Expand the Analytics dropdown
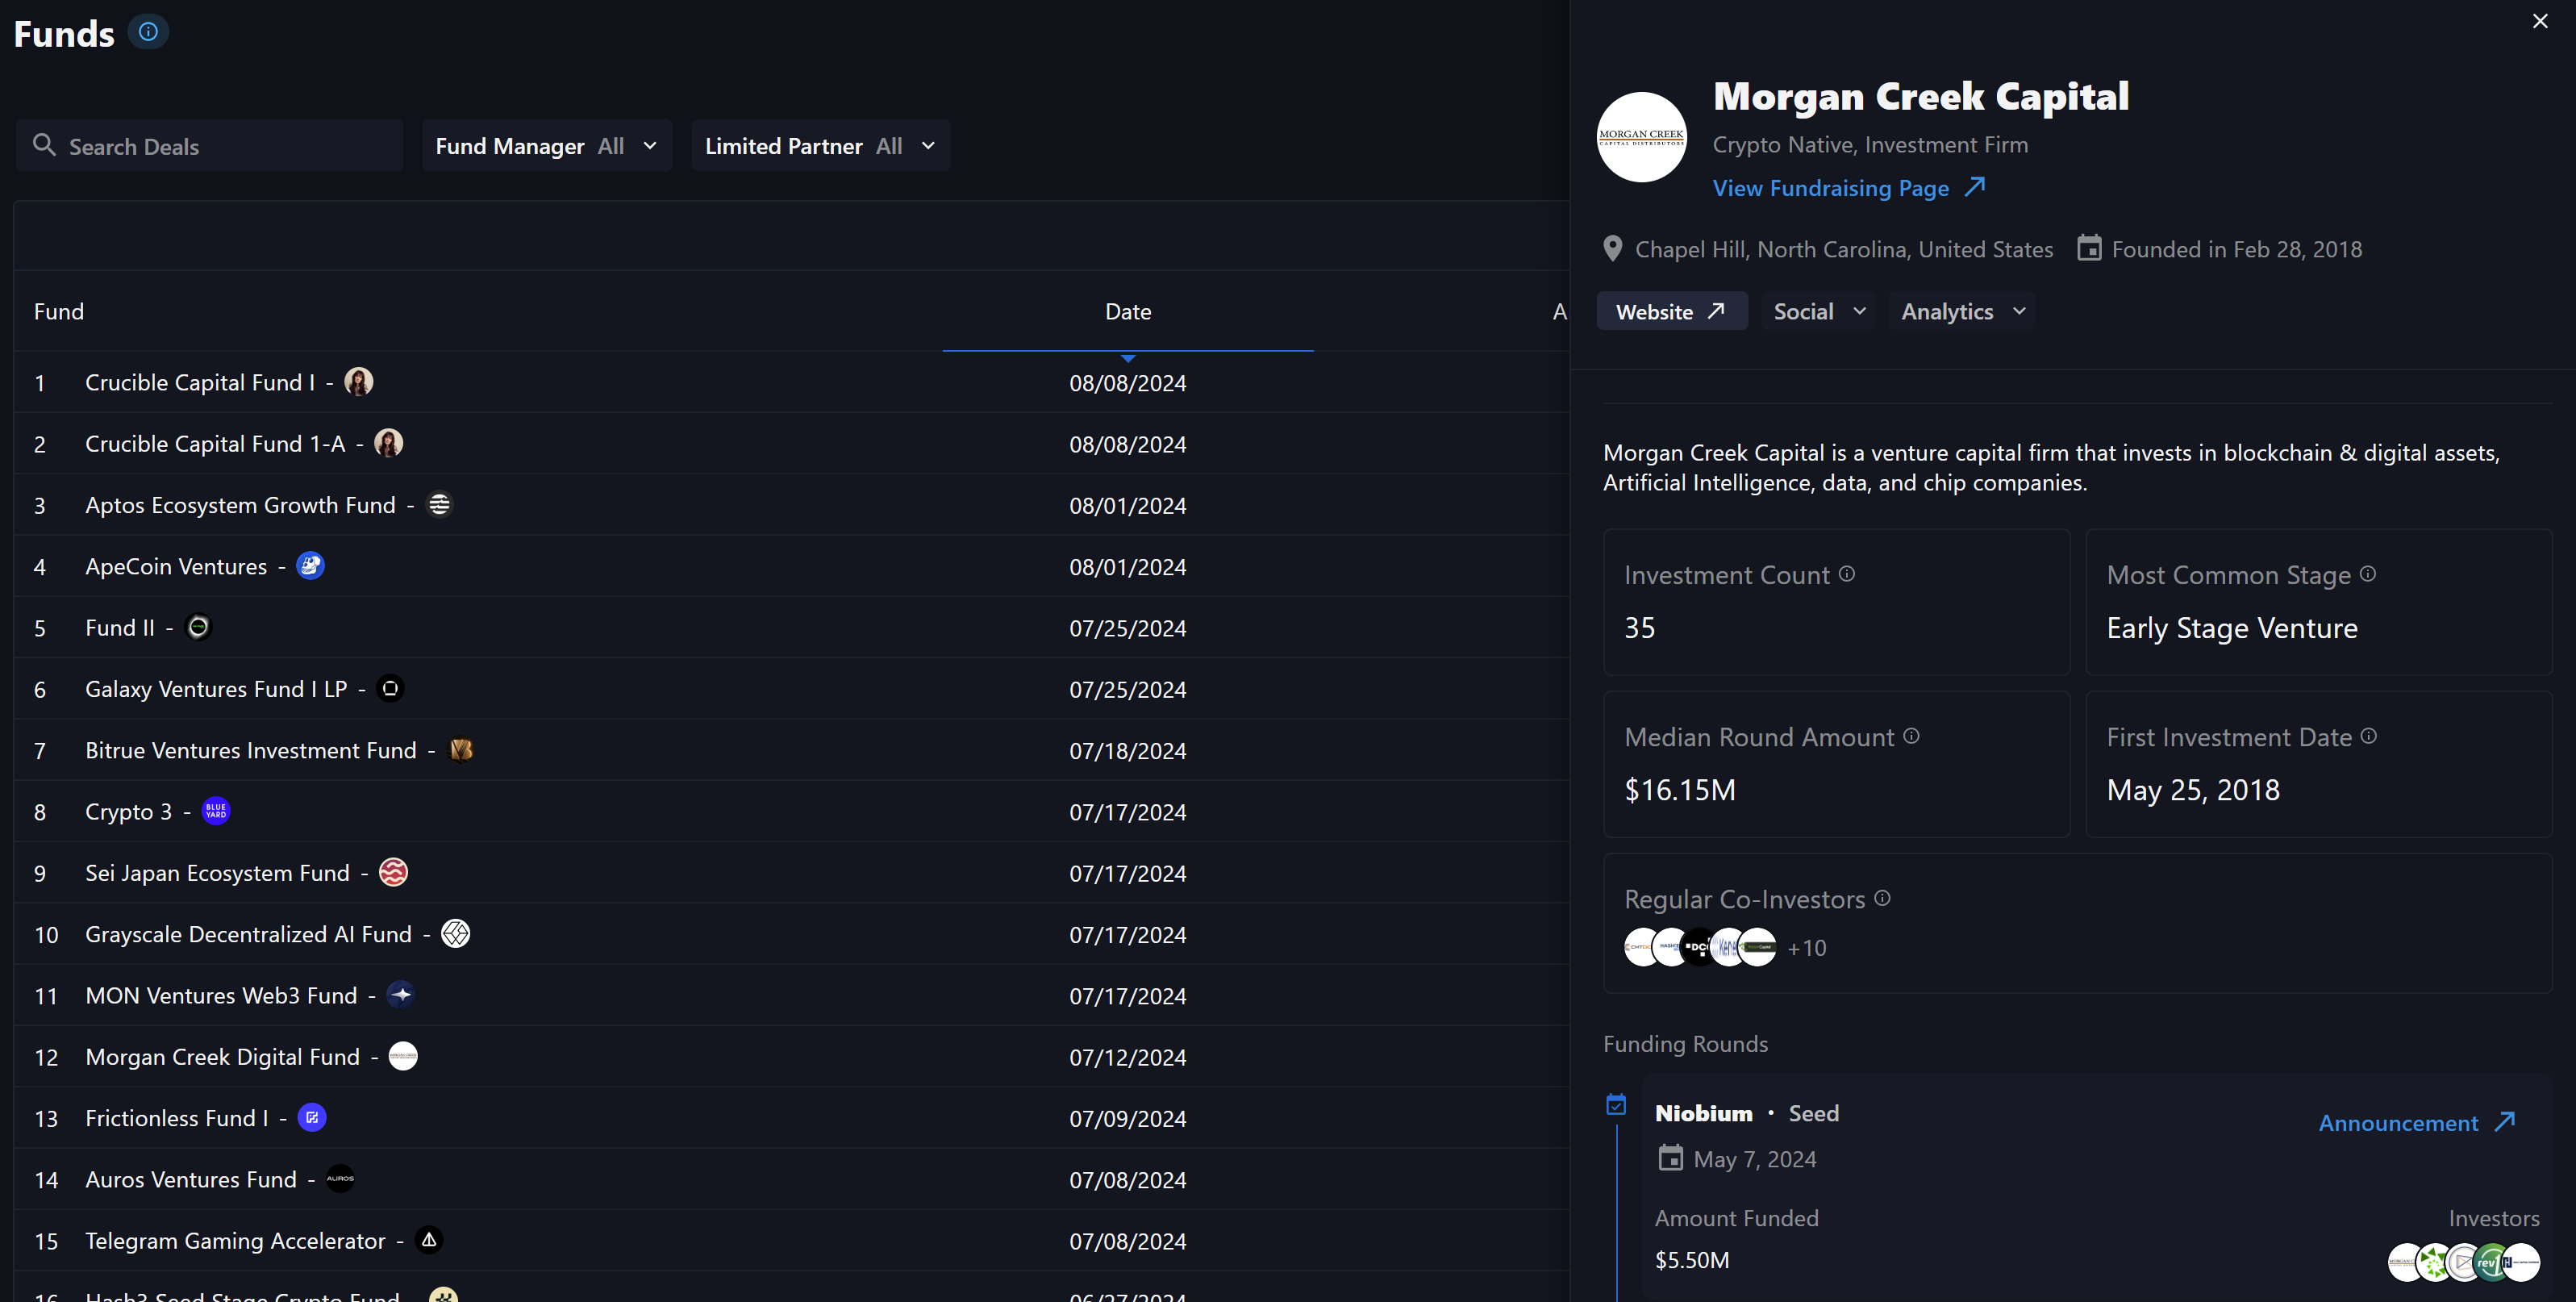This screenshot has height=1302, width=2576. coord(1962,311)
